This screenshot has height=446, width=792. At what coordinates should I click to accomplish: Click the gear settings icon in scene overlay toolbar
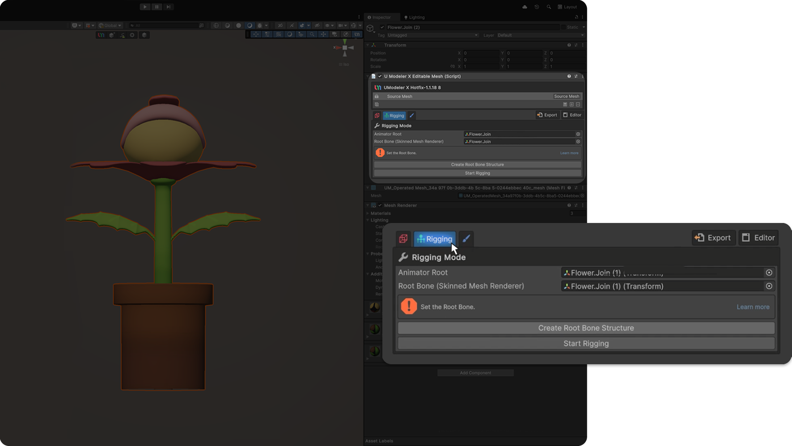pyautogui.click(x=132, y=35)
